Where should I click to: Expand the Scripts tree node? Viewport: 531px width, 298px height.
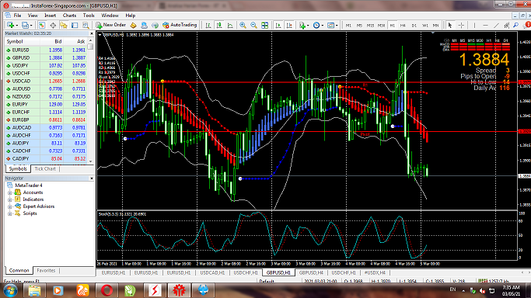tap(10, 213)
